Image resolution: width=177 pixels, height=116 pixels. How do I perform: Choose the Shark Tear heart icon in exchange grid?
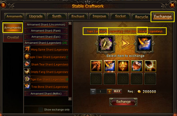[137, 66]
